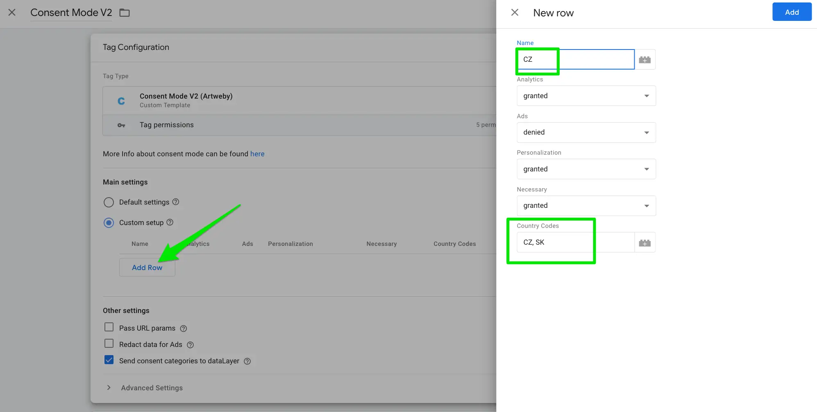Screen dimensions: 817x412
Task: Show help for Redact data for Ads
Action: pyautogui.click(x=190, y=345)
